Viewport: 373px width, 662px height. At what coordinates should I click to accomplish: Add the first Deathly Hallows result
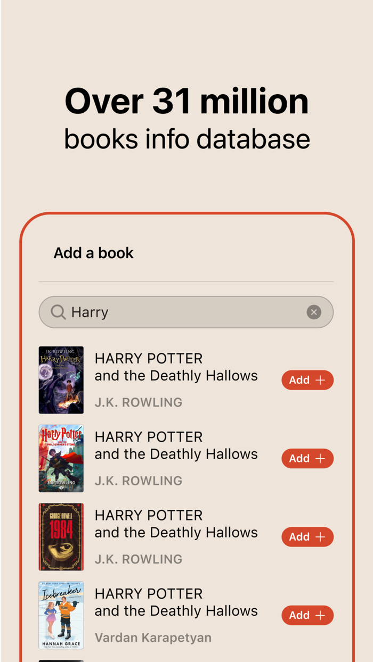tap(307, 380)
